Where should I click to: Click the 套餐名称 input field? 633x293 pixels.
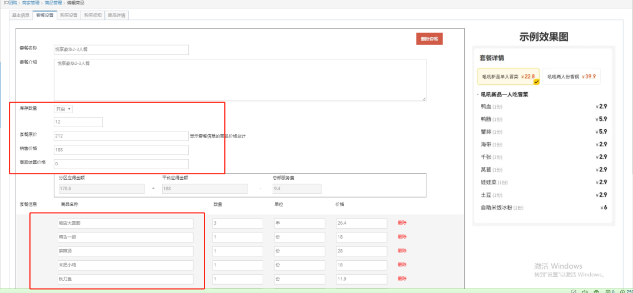coord(121,49)
